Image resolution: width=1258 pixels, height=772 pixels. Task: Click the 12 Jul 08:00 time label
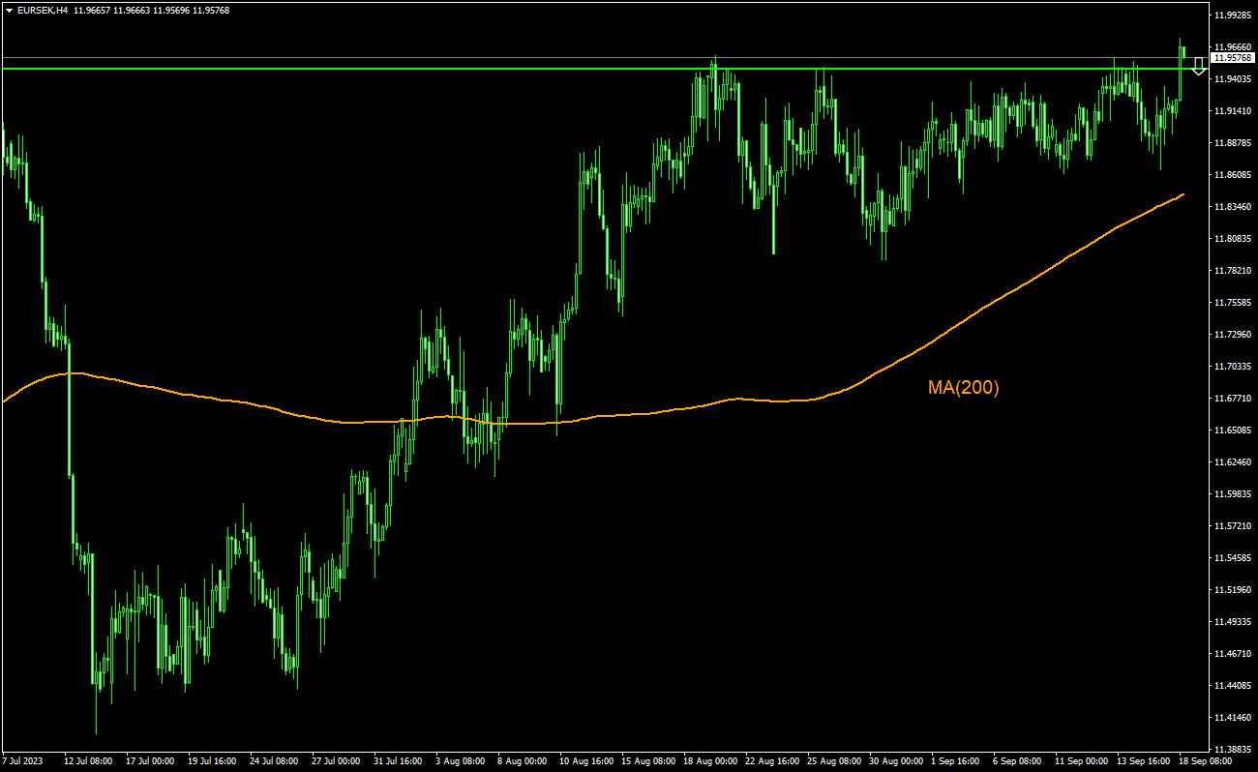90,761
